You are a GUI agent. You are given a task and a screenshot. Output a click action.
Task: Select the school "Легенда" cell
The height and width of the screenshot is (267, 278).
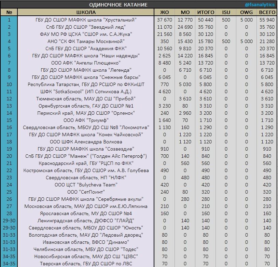[x=86, y=70]
